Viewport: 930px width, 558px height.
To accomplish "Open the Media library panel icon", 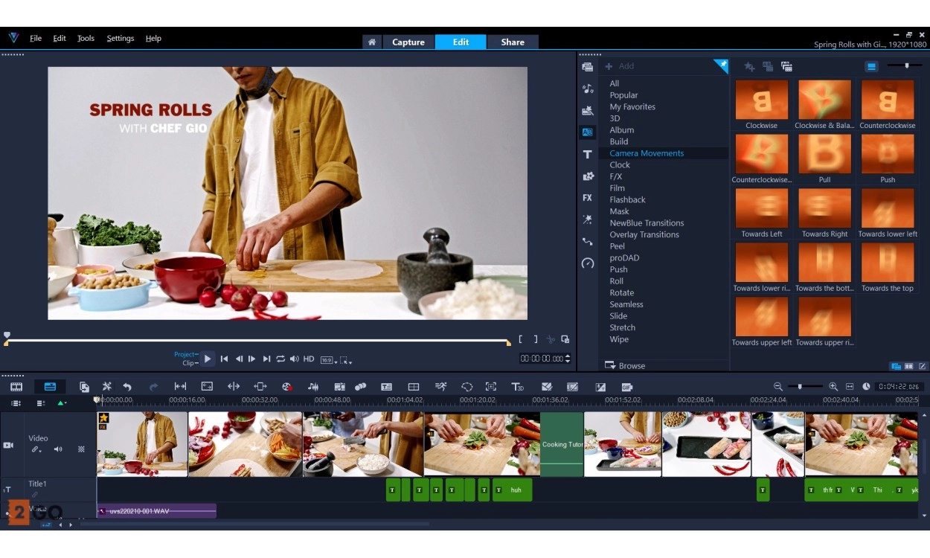I will 588,67.
